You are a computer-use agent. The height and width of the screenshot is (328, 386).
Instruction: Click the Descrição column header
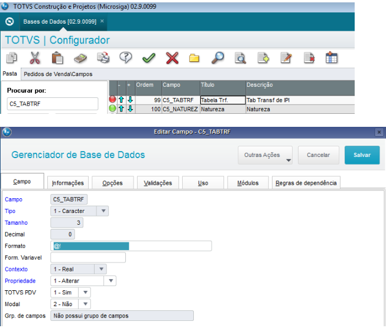tap(300, 87)
